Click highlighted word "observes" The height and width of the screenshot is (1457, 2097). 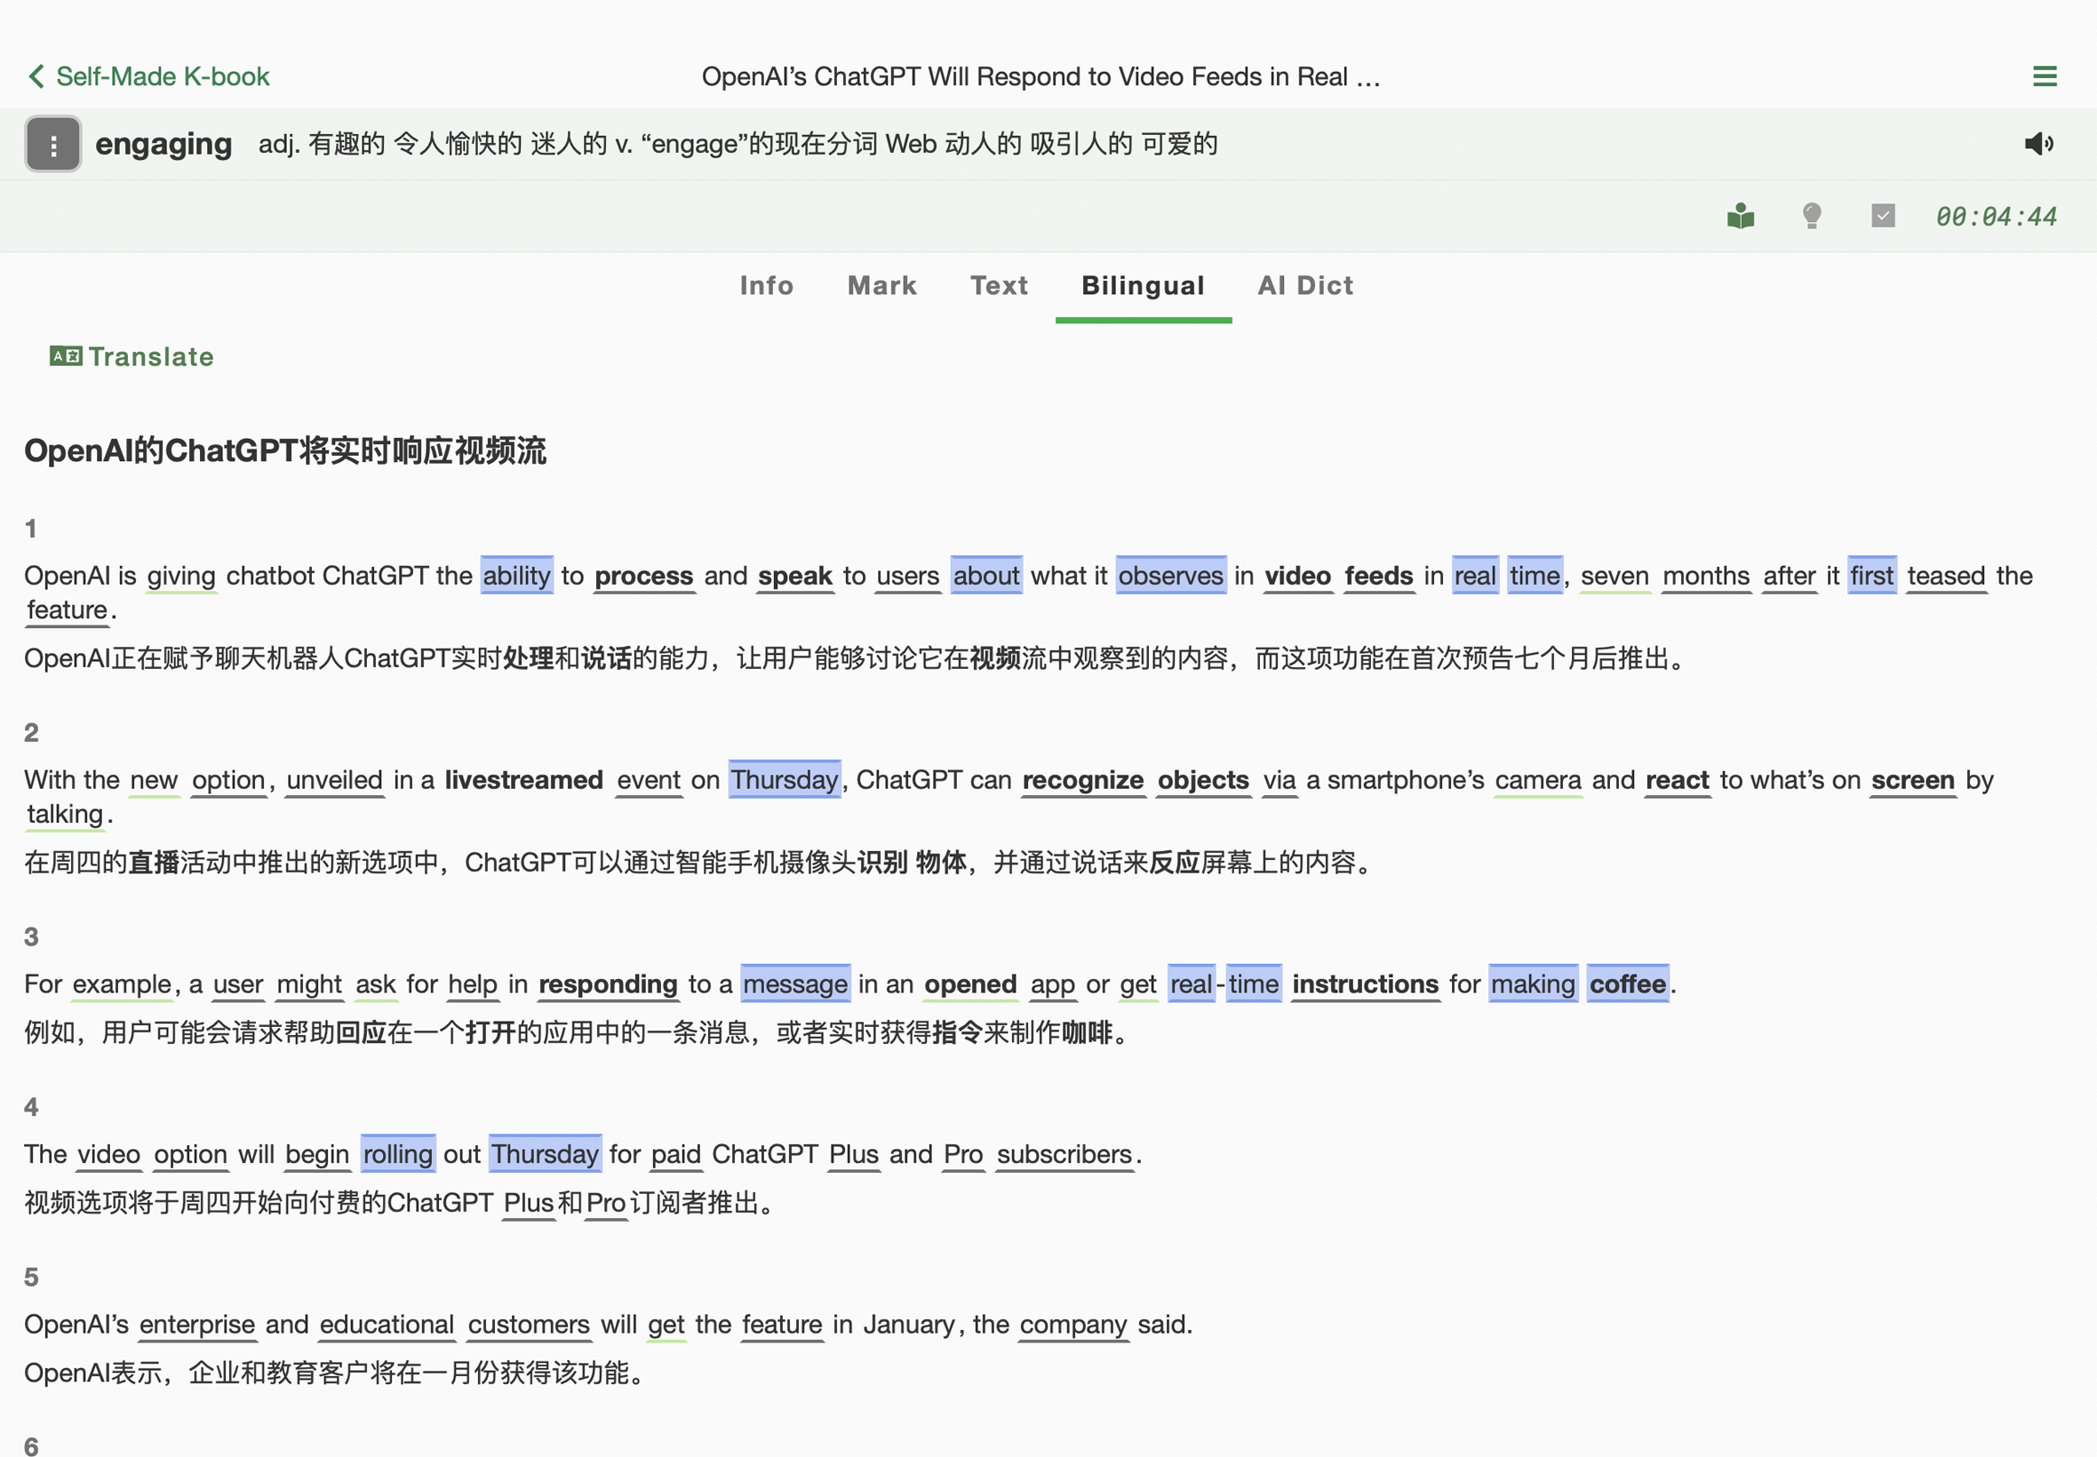(1170, 576)
